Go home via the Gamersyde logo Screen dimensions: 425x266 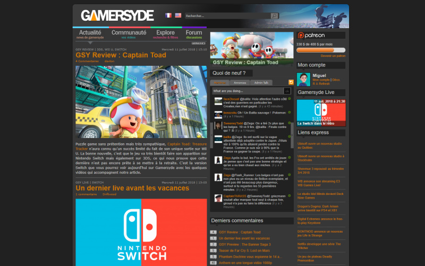coord(117,16)
